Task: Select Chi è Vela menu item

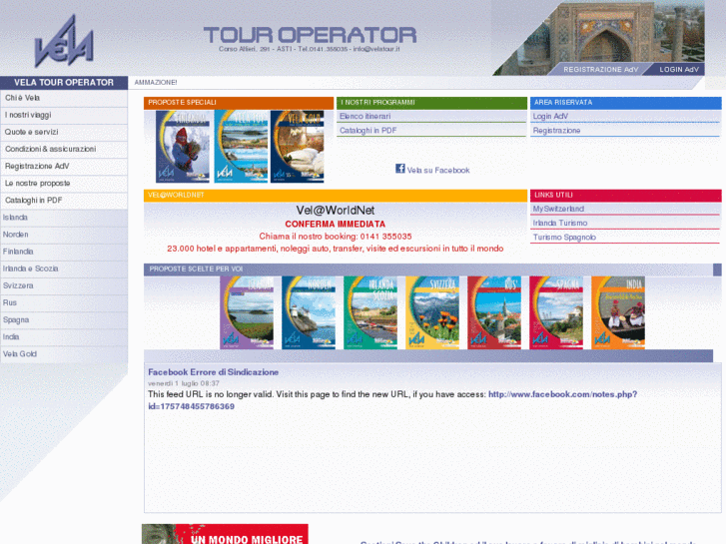Action: coord(64,98)
